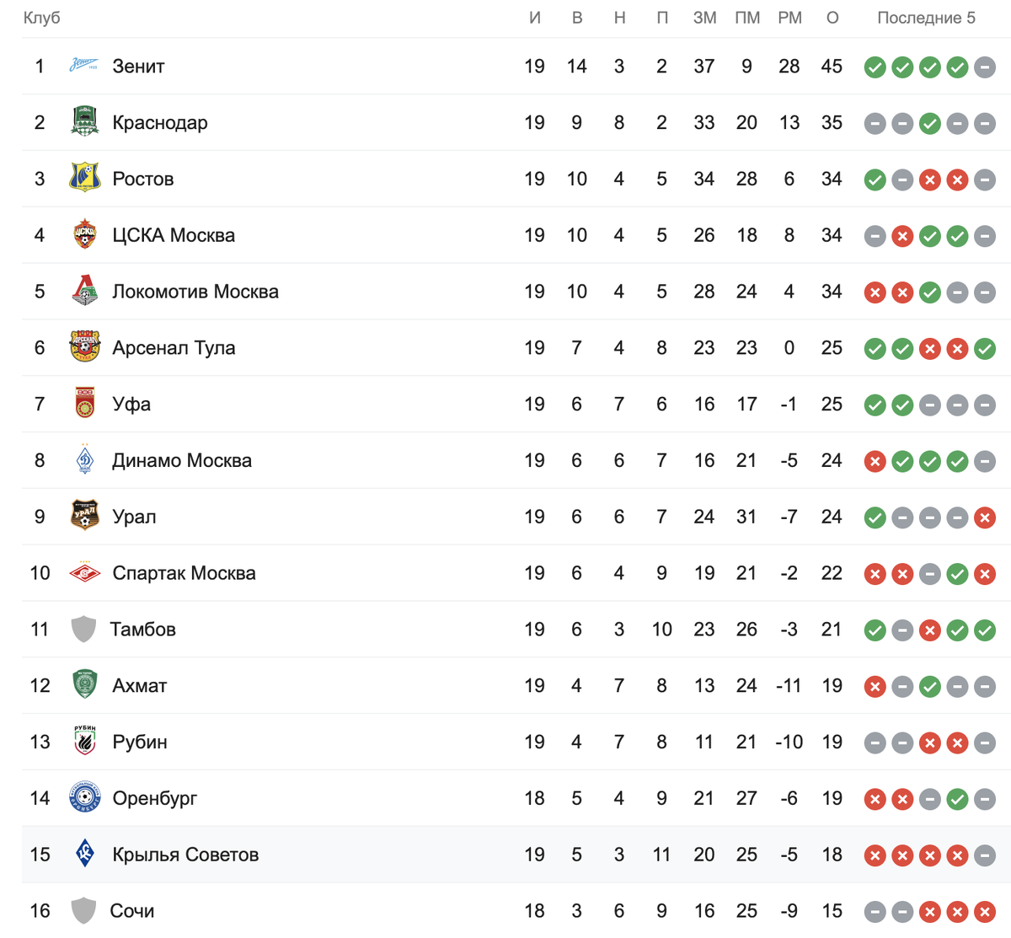Click Зенит's first green win indicator

coord(875,67)
